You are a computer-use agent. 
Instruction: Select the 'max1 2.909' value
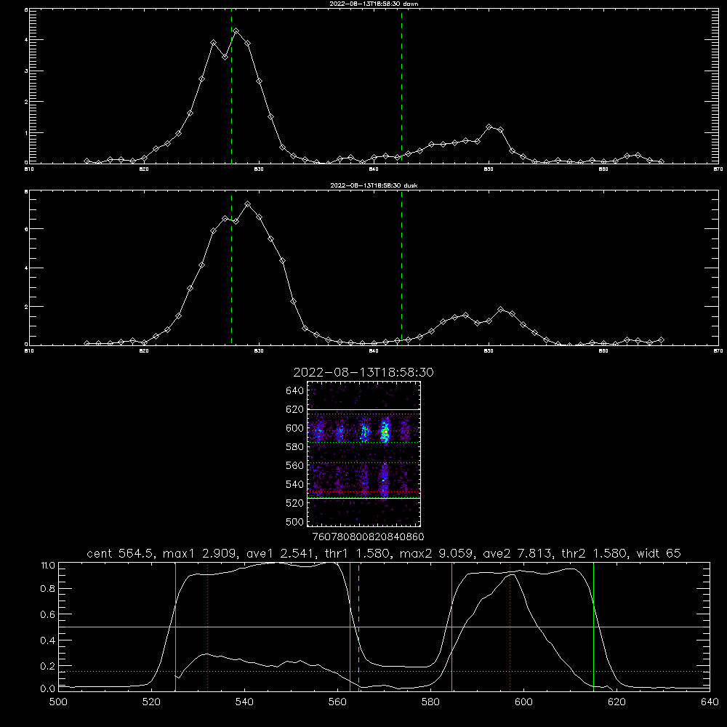click(201, 553)
